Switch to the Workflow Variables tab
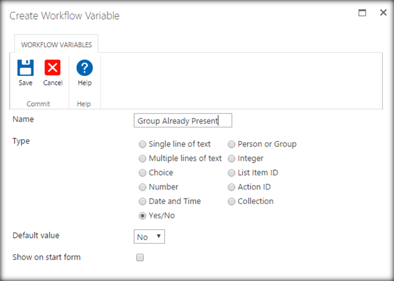Screen dimensions: 394x281 coord(56,45)
